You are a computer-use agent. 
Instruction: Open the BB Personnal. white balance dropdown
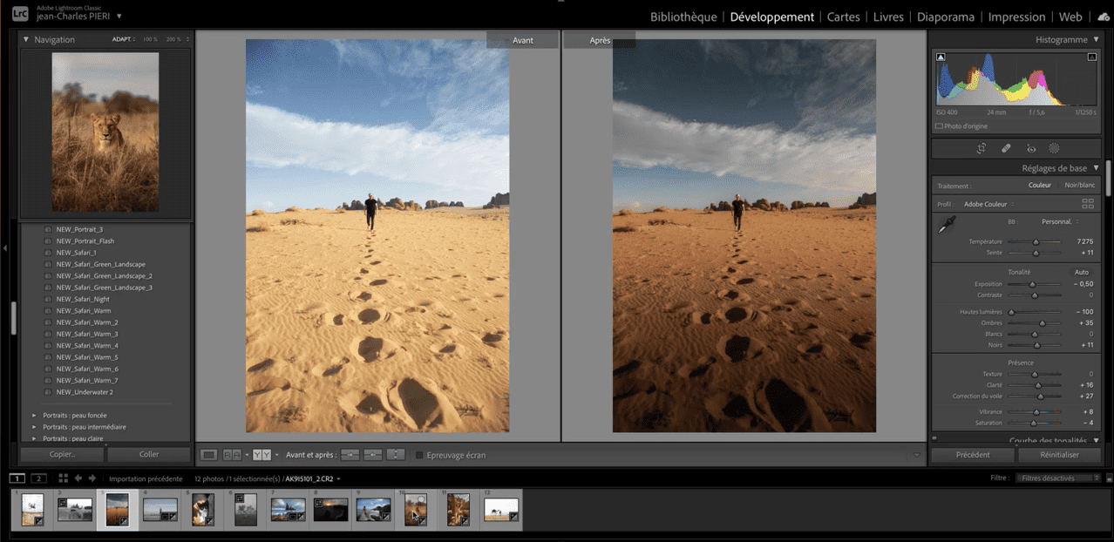[1060, 221]
